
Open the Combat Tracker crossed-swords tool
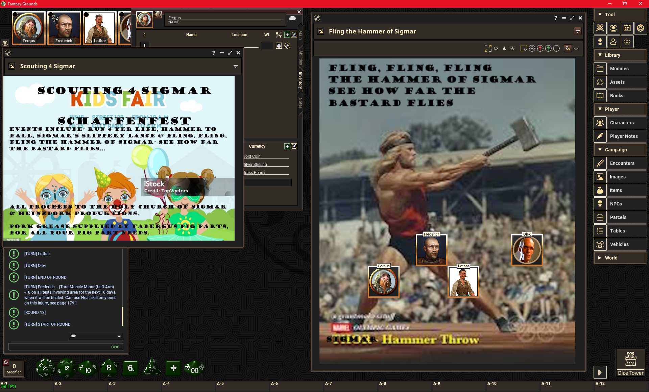tap(600, 28)
